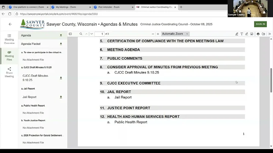Viewport: 273px width, 153px height.
Task: Switch to 'My Meetings - Zoom' tab
Action: 71,7
